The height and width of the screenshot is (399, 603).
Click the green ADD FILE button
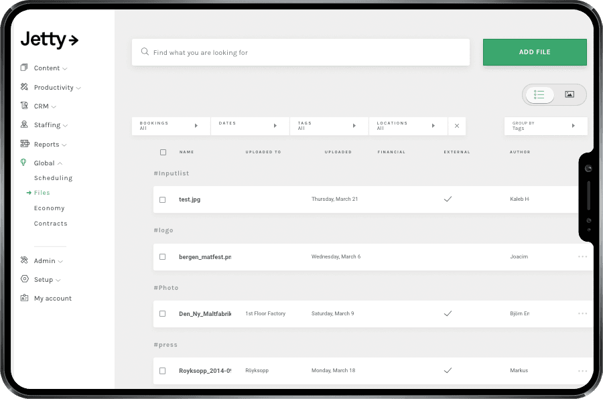[535, 52]
